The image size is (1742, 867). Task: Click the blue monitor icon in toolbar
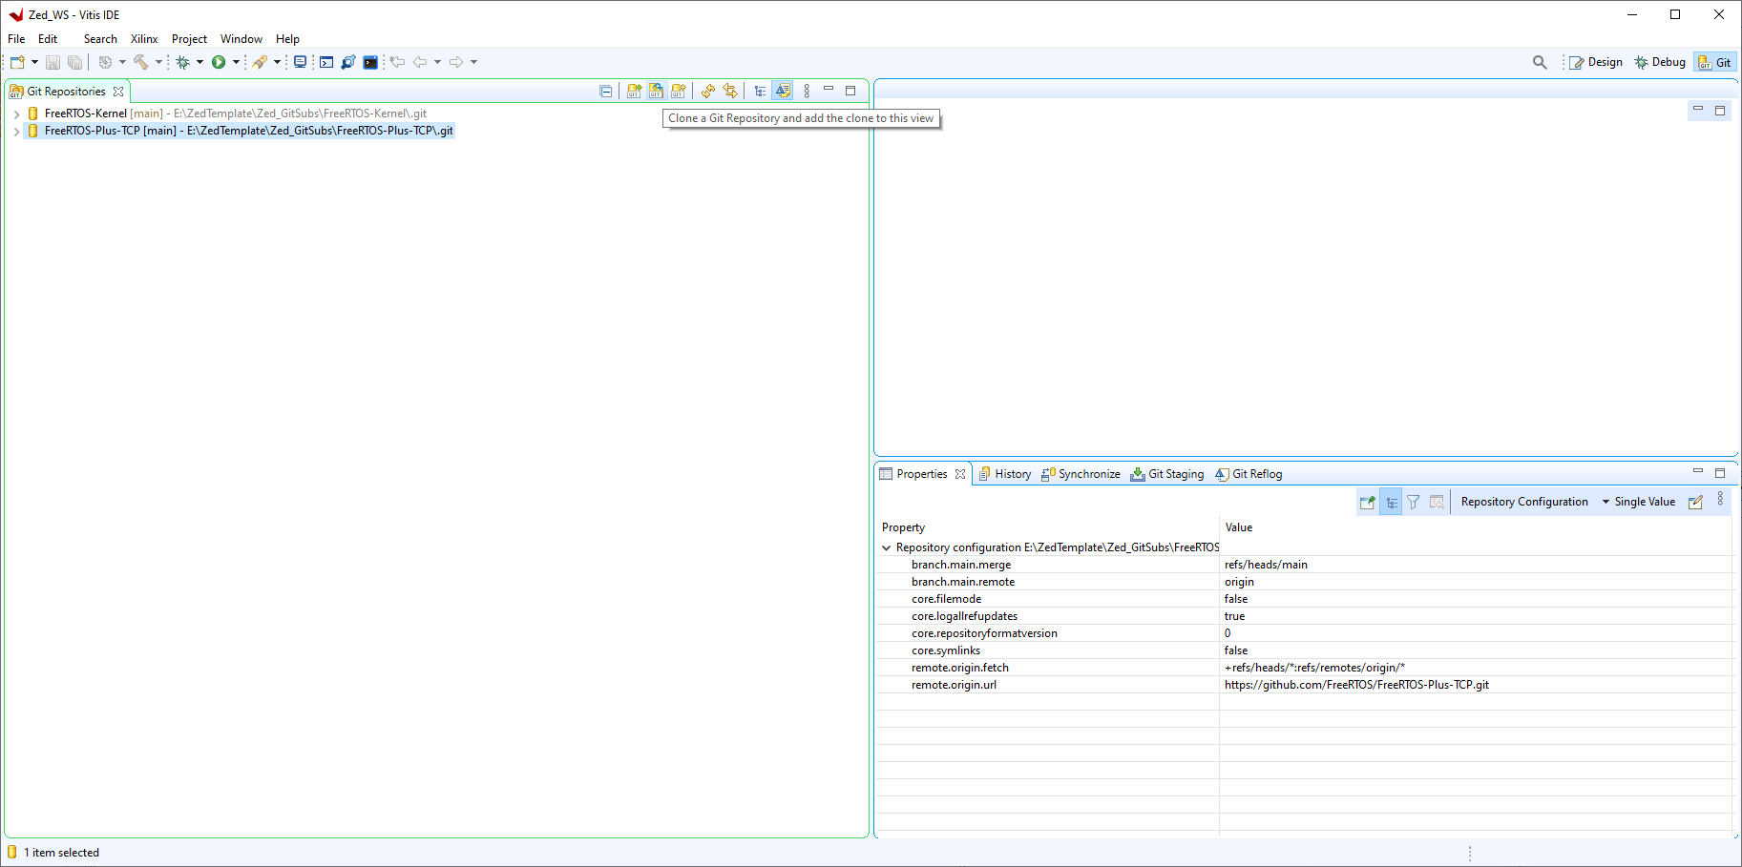[x=301, y=62]
